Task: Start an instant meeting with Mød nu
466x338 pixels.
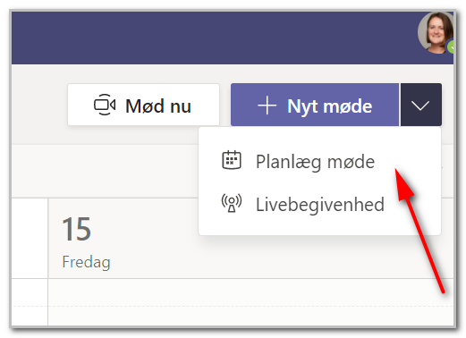Action: point(143,105)
